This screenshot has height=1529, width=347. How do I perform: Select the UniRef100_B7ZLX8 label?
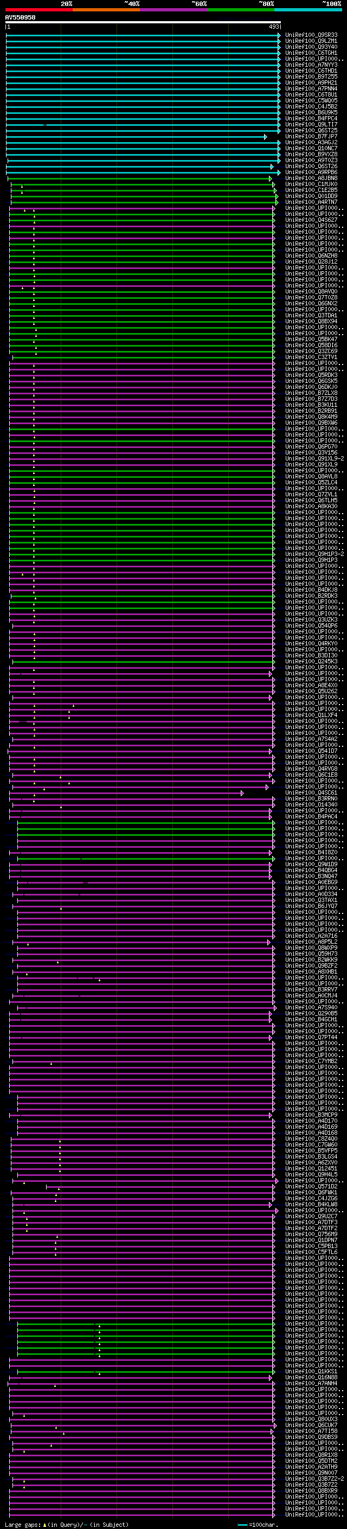(311, 393)
